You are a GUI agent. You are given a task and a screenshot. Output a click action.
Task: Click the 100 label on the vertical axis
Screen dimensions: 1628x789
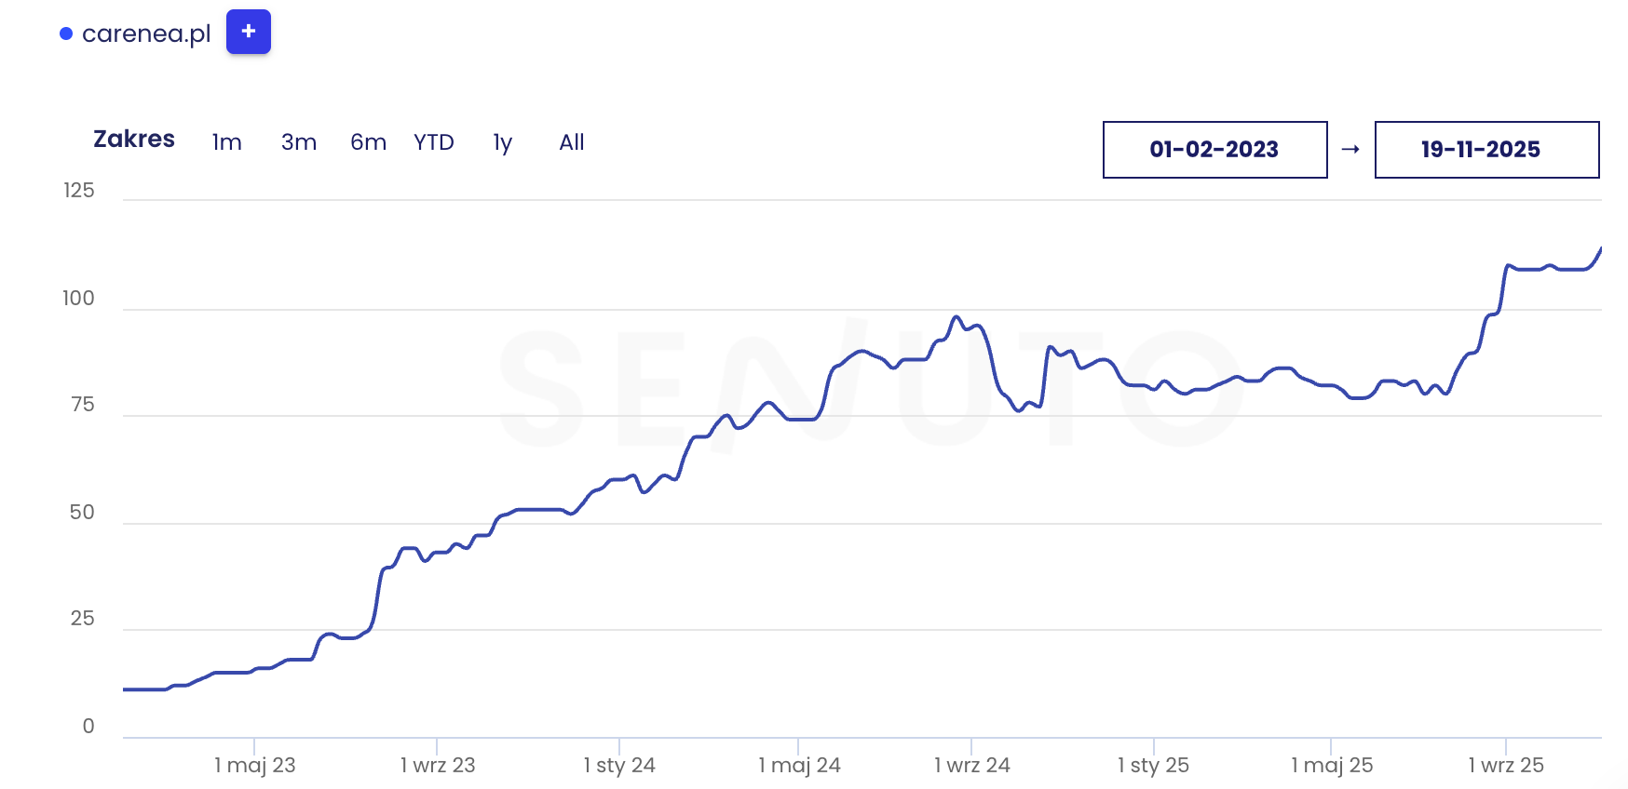(79, 298)
